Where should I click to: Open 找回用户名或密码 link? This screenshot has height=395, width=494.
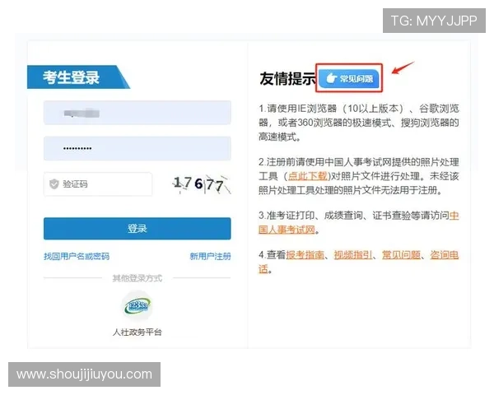point(77,257)
